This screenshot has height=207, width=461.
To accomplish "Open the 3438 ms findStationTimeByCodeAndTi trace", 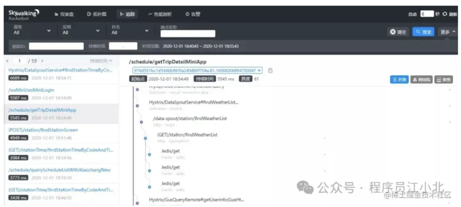I will (61, 190).
